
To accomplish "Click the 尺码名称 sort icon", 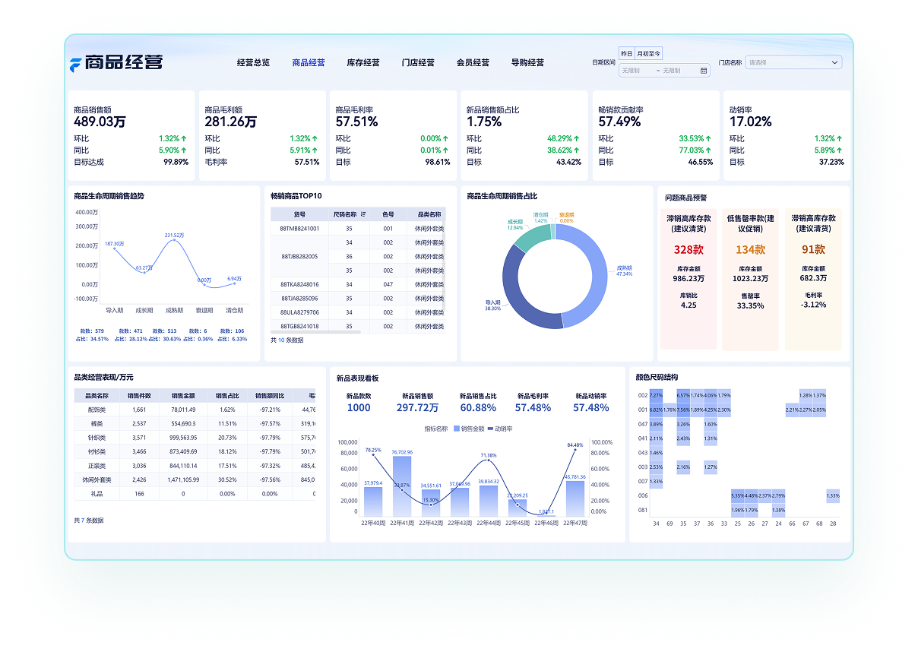I will click(x=363, y=214).
